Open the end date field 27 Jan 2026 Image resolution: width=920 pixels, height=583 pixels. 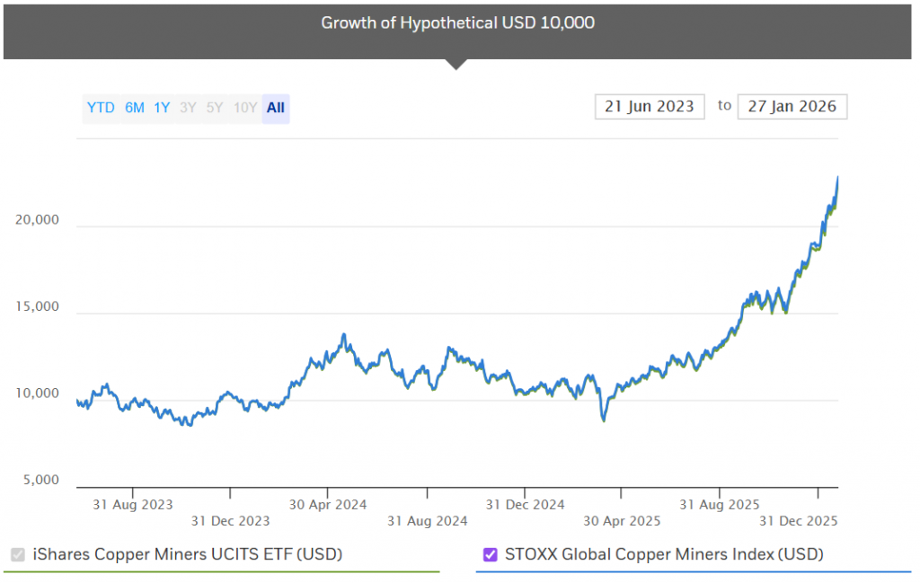(792, 106)
